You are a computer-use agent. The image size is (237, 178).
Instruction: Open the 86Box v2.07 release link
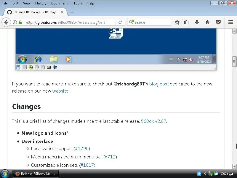[x=153, y=121]
